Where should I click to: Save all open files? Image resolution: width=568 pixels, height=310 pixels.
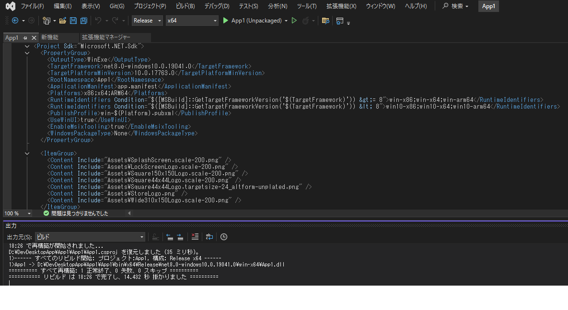coord(83,21)
